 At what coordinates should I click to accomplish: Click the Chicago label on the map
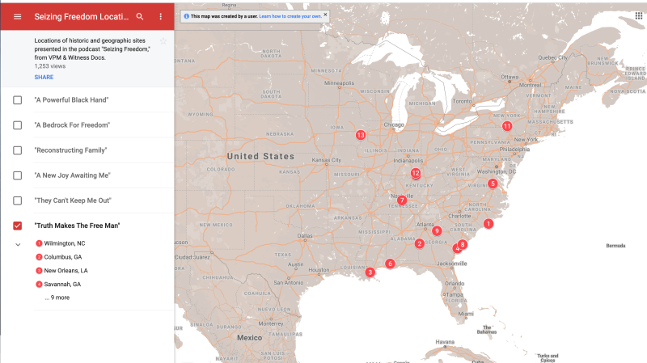pos(394,125)
